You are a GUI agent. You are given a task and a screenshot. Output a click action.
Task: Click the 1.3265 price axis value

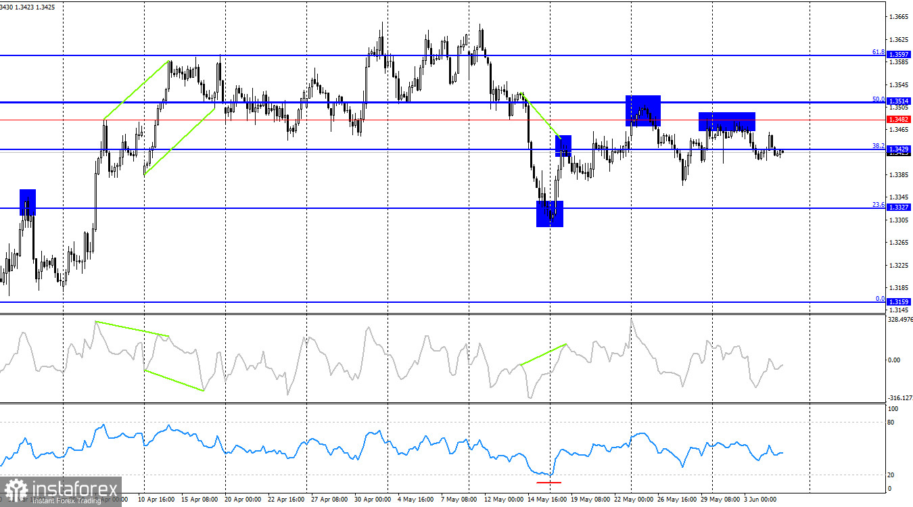[x=898, y=243]
